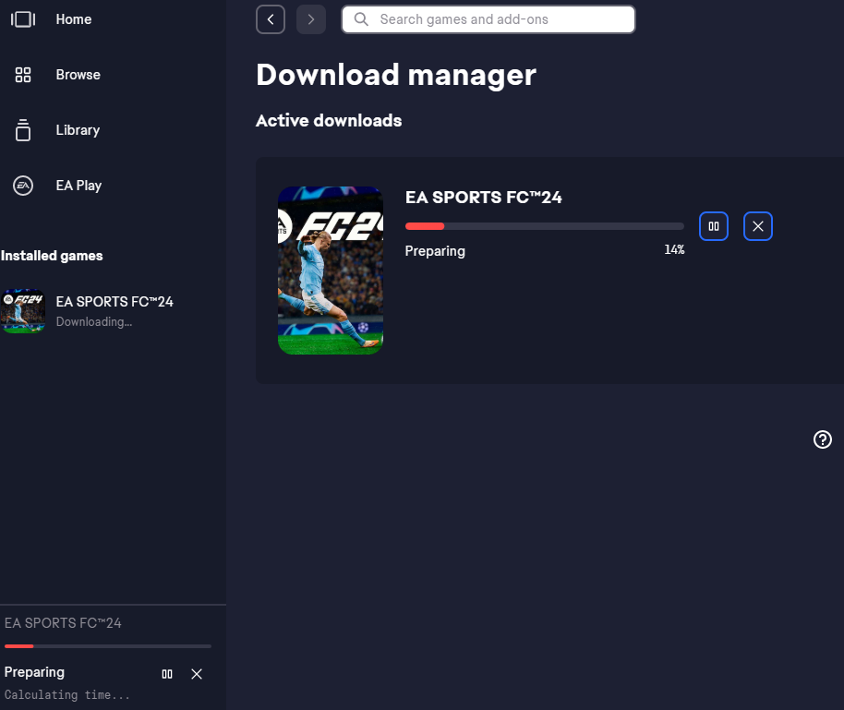Open the Home menu label
This screenshot has height=710, width=844.
click(74, 19)
